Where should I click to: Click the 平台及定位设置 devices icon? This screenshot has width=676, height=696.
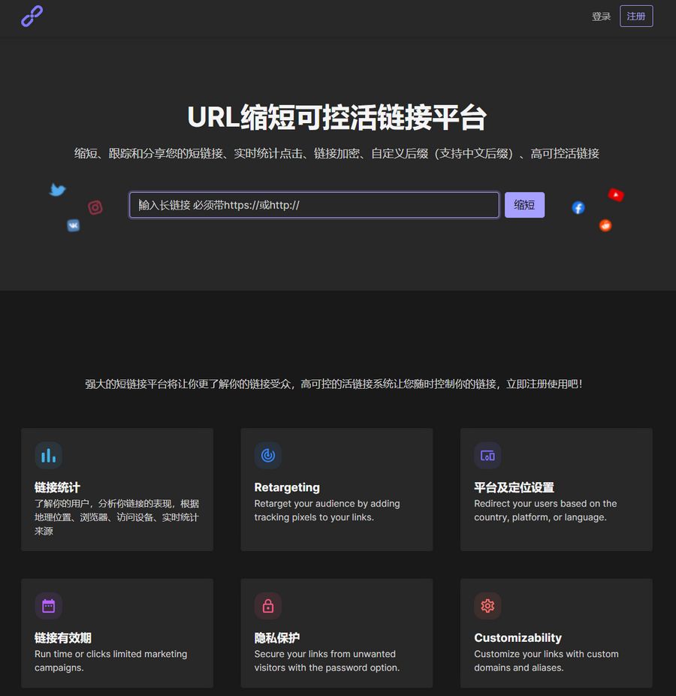click(x=487, y=456)
